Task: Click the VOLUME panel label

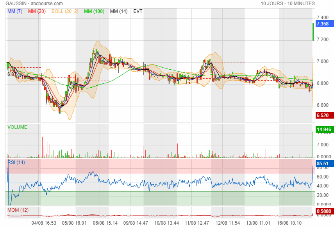Action: [x=17, y=127]
